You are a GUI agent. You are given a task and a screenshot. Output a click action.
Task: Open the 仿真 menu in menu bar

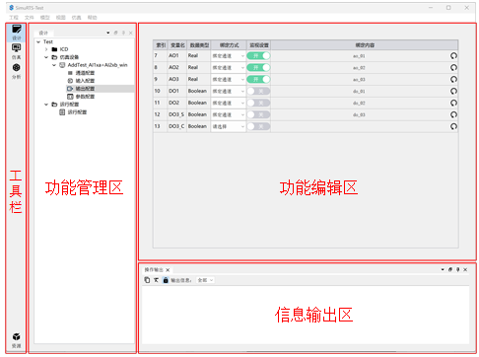click(76, 18)
